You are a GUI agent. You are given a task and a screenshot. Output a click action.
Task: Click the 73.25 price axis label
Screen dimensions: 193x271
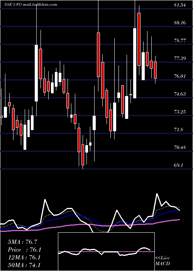coord(180,111)
